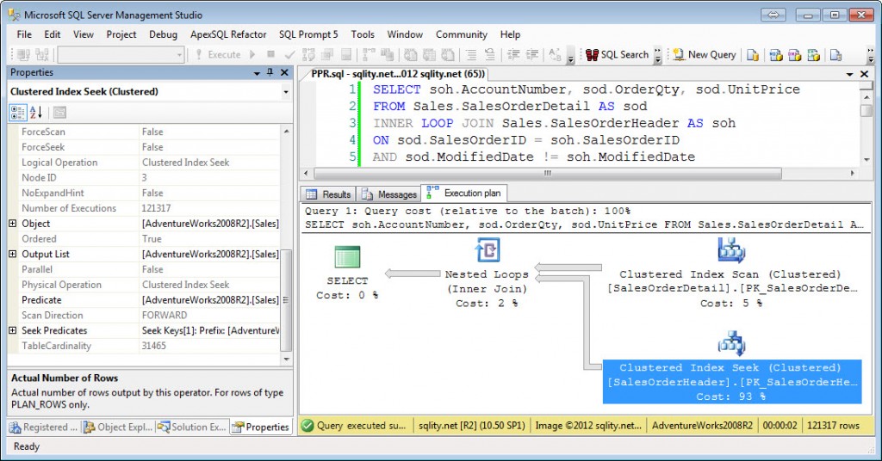The height and width of the screenshot is (461, 882).
Task: Open the Object Explorer panel tab
Action: click(x=119, y=427)
